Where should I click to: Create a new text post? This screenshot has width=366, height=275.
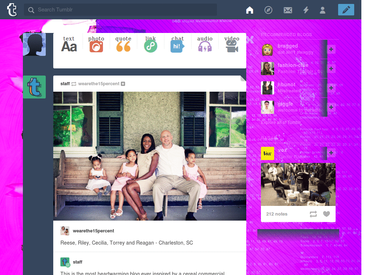point(69,44)
